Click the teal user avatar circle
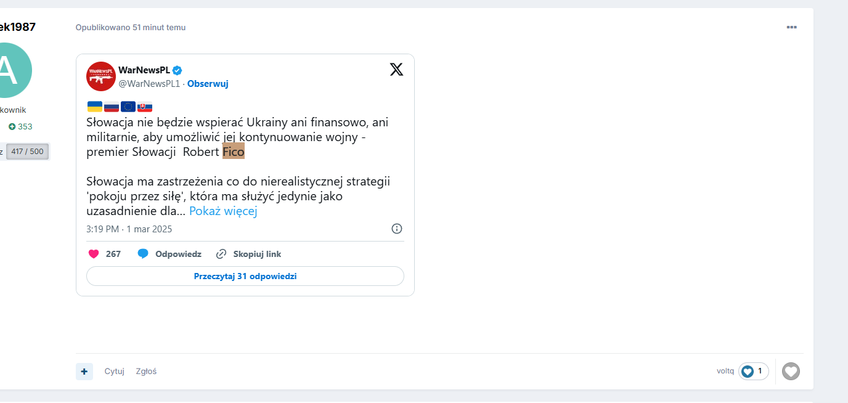This screenshot has height=403, width=848. click(10, 70)
